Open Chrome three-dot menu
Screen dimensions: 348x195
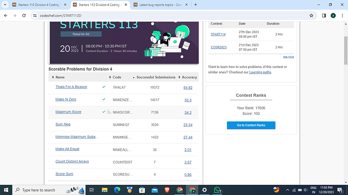pyautogui.click(x=342, y=16)
